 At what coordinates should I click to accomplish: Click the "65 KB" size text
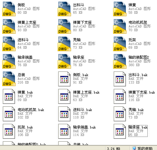click(x=78, y=12)
